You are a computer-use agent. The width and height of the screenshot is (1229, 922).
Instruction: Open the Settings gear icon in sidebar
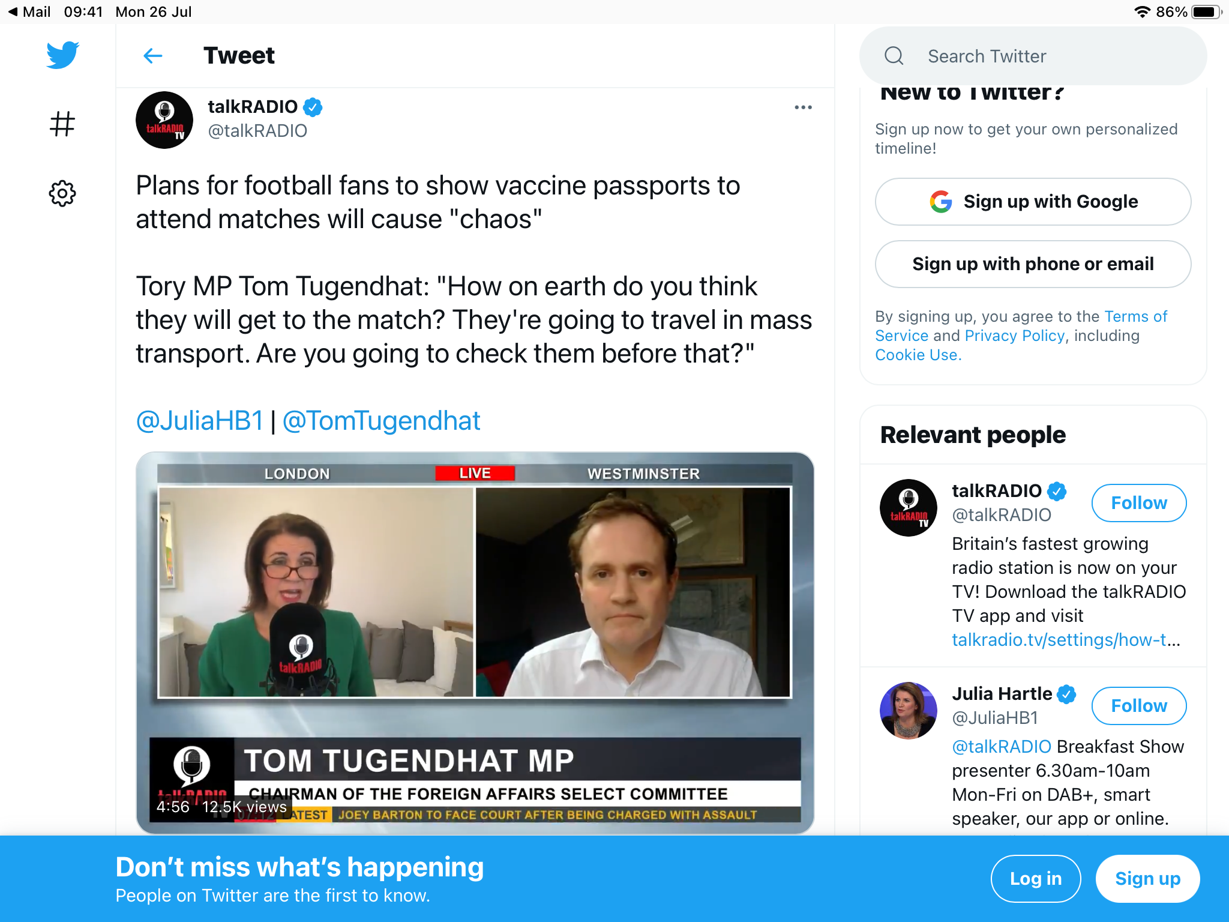62,193
